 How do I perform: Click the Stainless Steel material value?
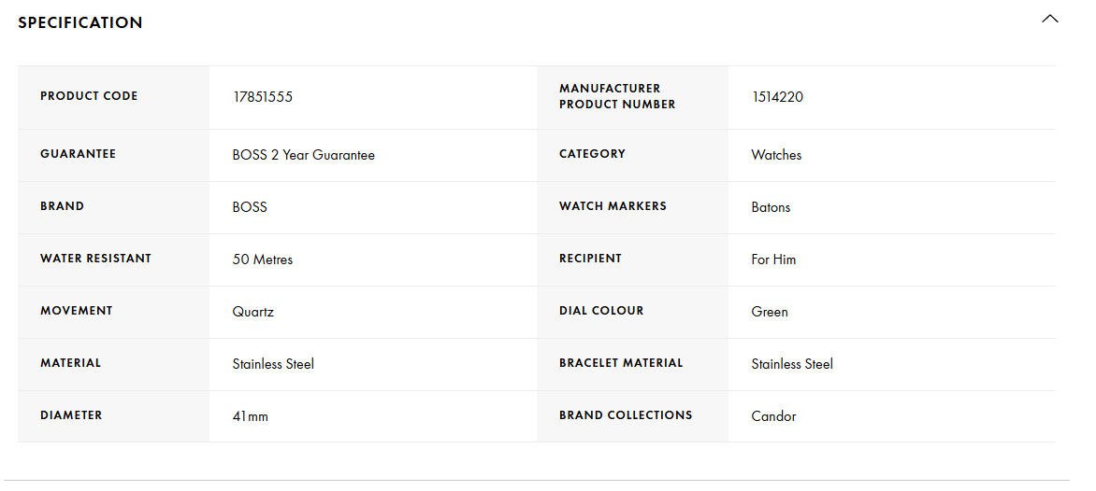(273, 364)
